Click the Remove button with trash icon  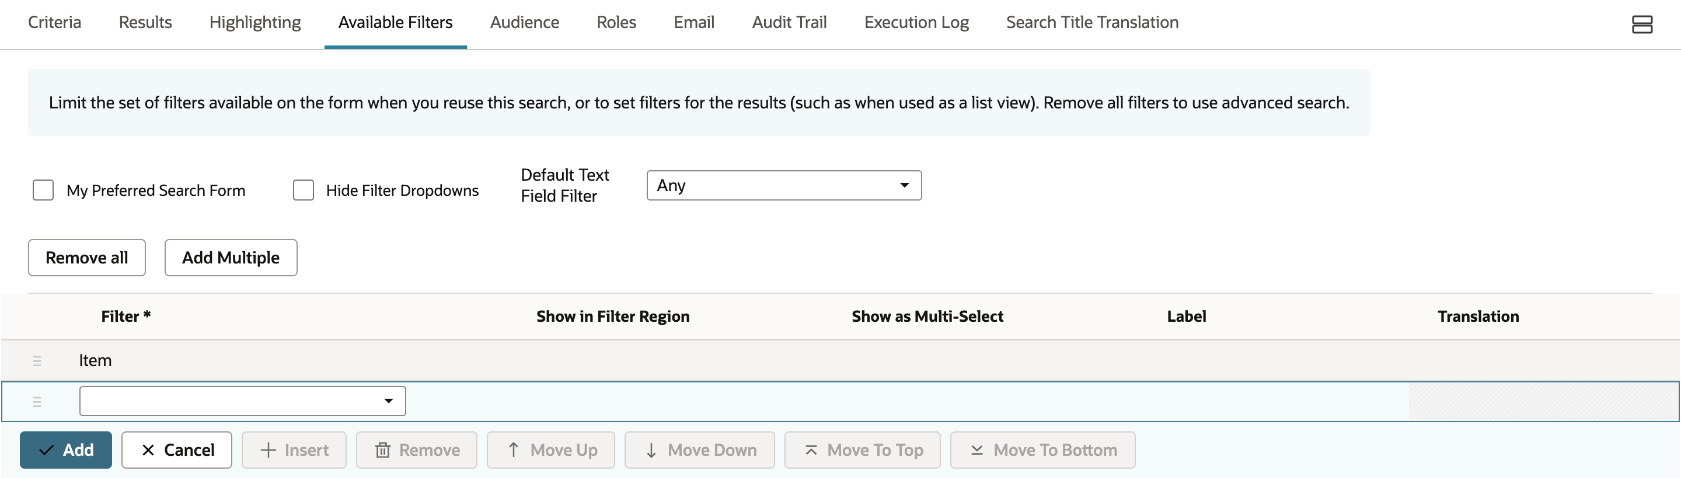pyautogui.click(x=417, y=450)
